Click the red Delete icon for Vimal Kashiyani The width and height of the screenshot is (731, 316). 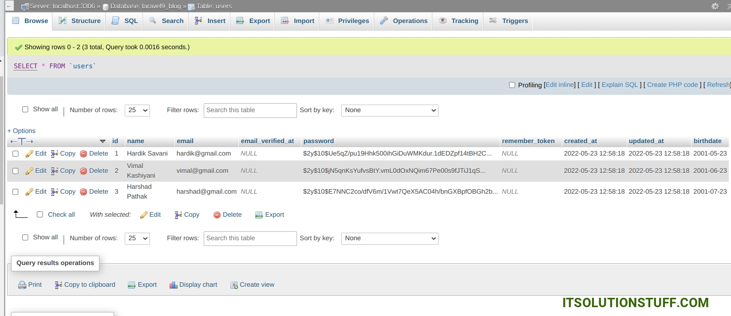pos(83,171)
